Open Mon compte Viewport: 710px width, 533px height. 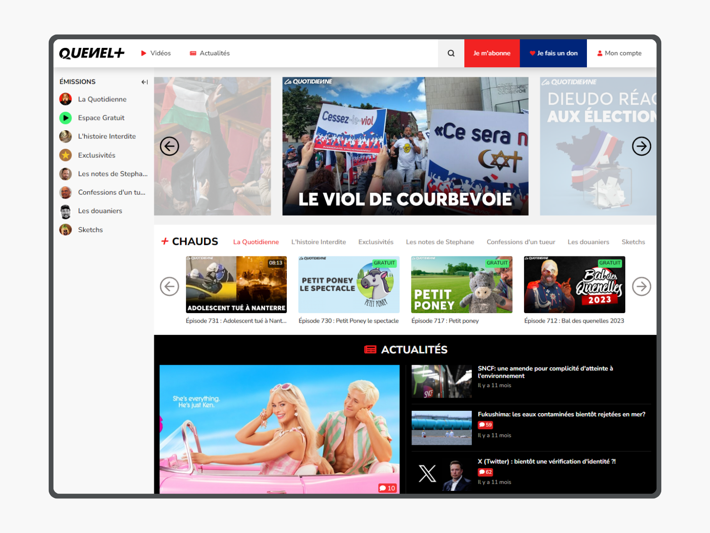(619, 53)
